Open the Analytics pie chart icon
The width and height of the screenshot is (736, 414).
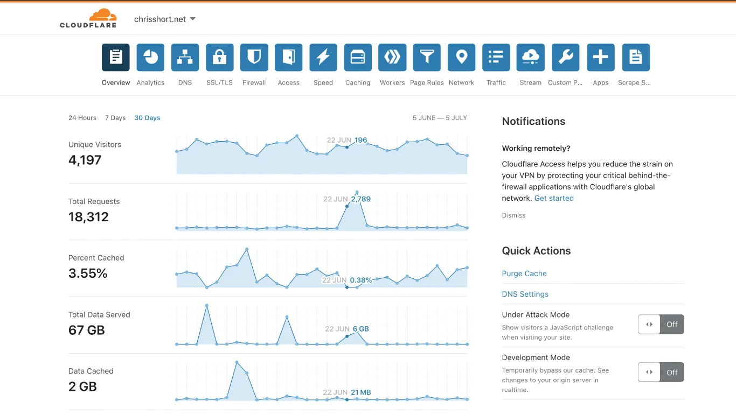coord(150,58)
